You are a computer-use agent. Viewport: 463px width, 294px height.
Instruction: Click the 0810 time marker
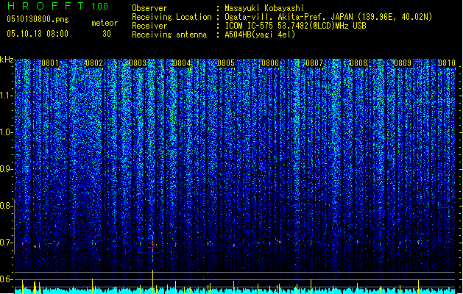[x=447, y=63]
